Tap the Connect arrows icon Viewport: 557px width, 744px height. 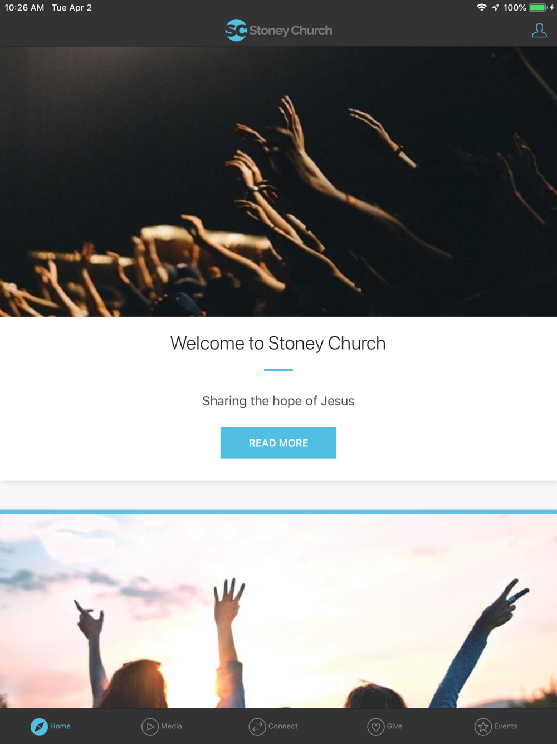click(257, 726)
